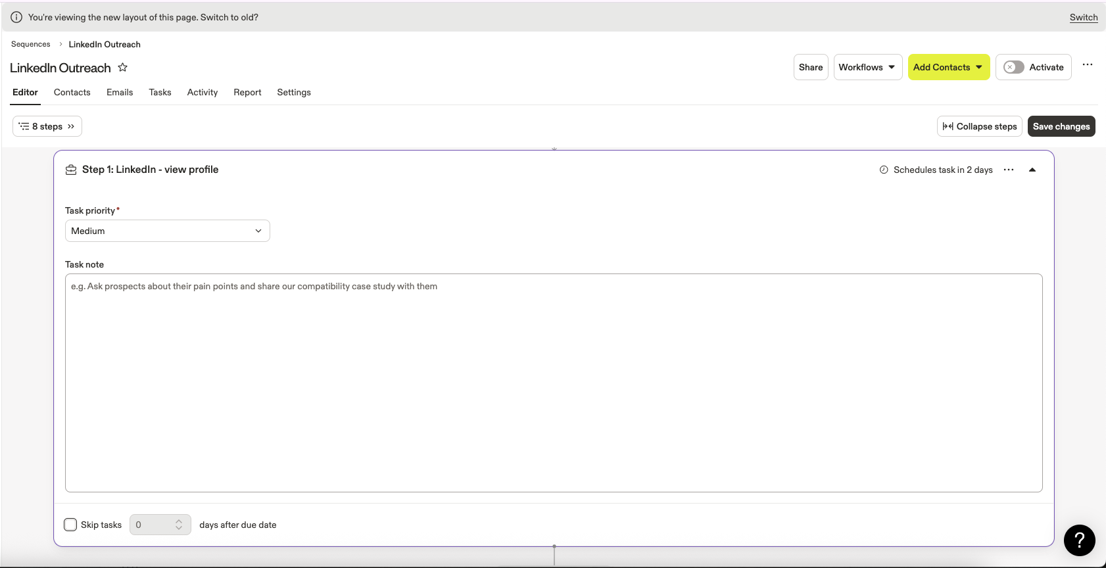Click the Share button
1106x568 pixels.
click(811, 67)
